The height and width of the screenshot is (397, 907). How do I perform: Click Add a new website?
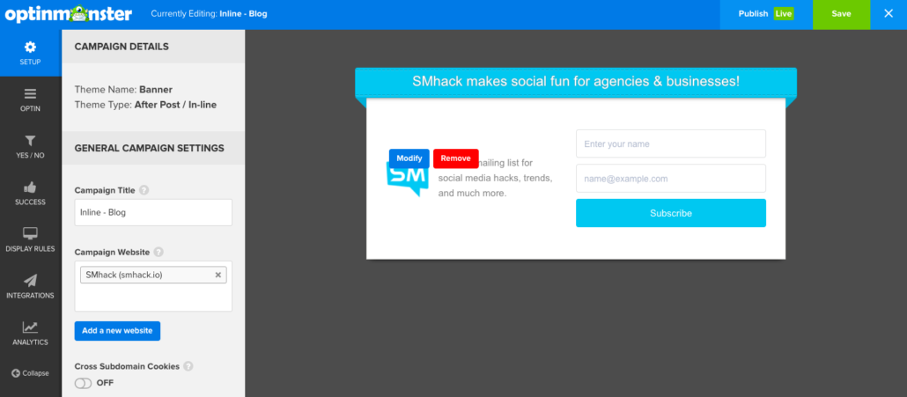coord(117,331)
